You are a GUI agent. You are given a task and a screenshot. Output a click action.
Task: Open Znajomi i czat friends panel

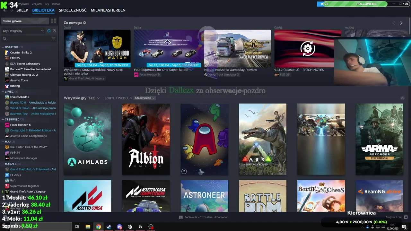(x=397, y=217)
